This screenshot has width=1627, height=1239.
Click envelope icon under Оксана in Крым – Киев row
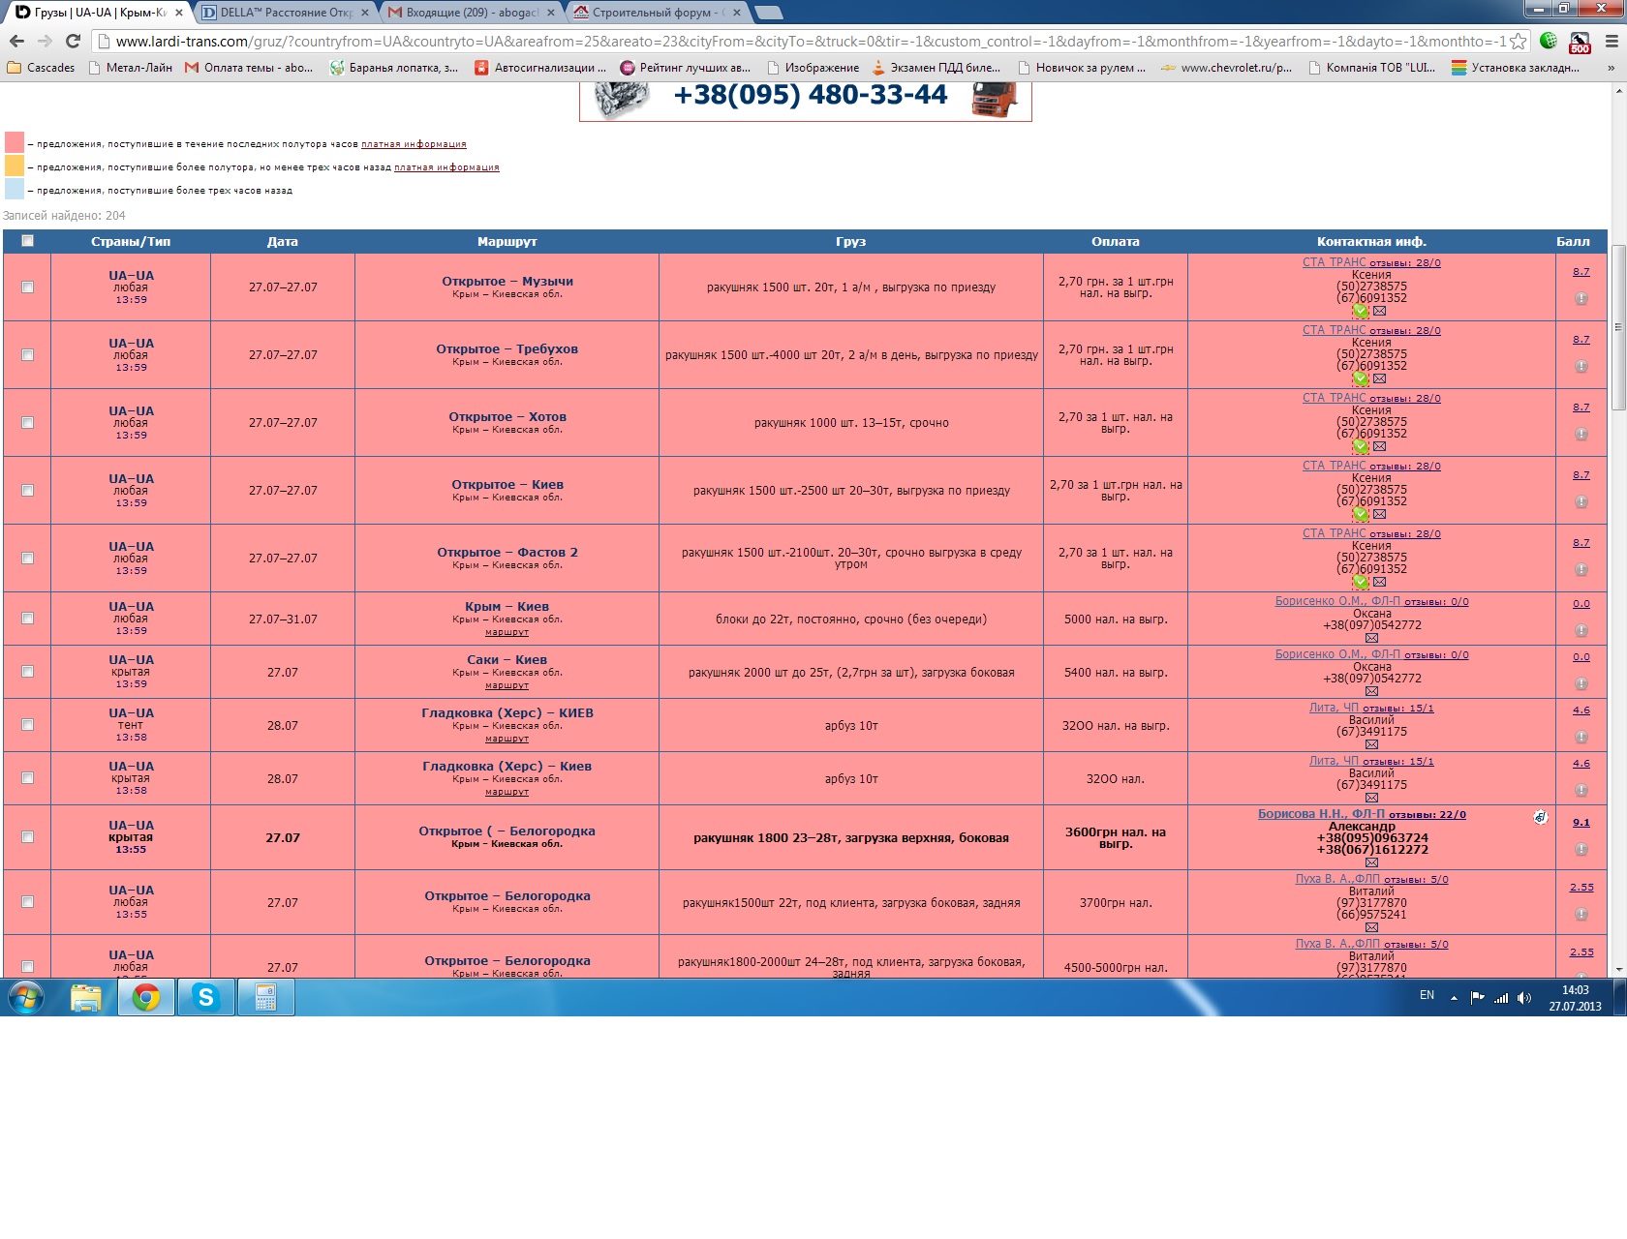click(1371, 638)
